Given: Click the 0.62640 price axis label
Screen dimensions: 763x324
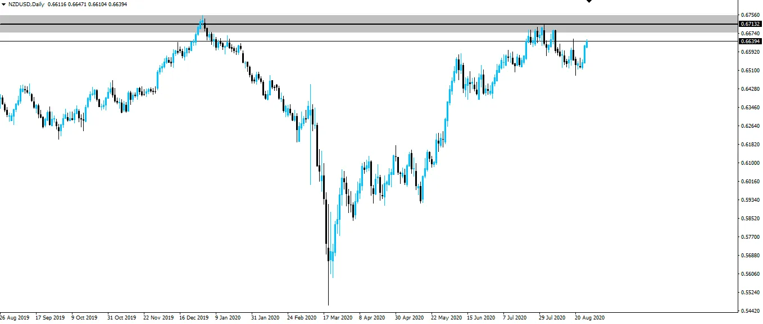Looking at the screenshot, I should coord(750,126).
